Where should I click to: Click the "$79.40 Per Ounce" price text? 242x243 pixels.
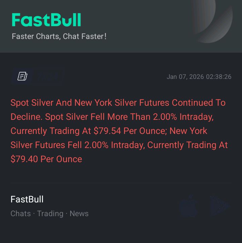[46, 159]
